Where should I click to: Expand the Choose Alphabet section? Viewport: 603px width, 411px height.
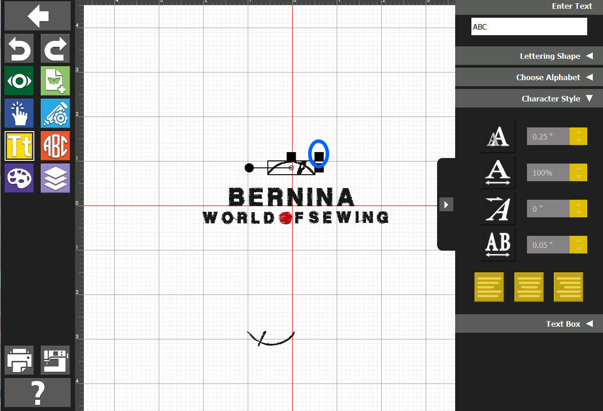point(529,77)
